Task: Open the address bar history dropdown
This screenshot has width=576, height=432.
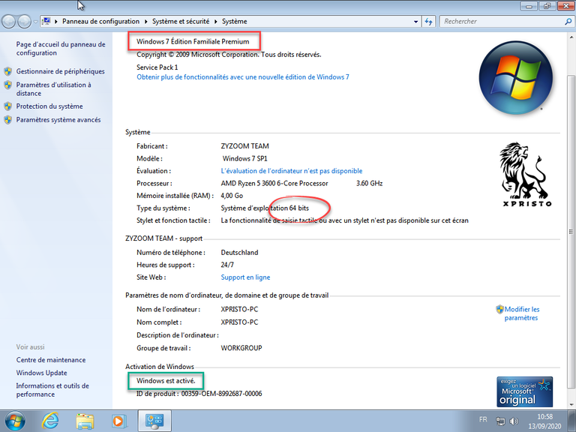Action: tap(415, 22)
